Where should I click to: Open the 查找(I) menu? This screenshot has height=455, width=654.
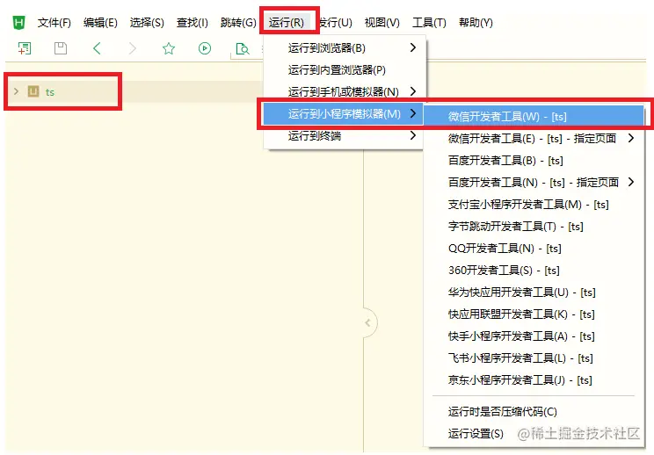click(192, 23)
